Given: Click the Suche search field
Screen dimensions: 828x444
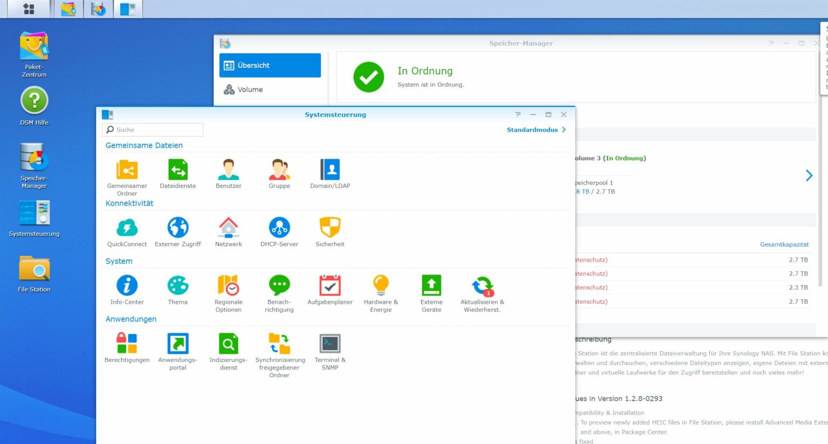Looking at the screenshot, I should [153, 129].
